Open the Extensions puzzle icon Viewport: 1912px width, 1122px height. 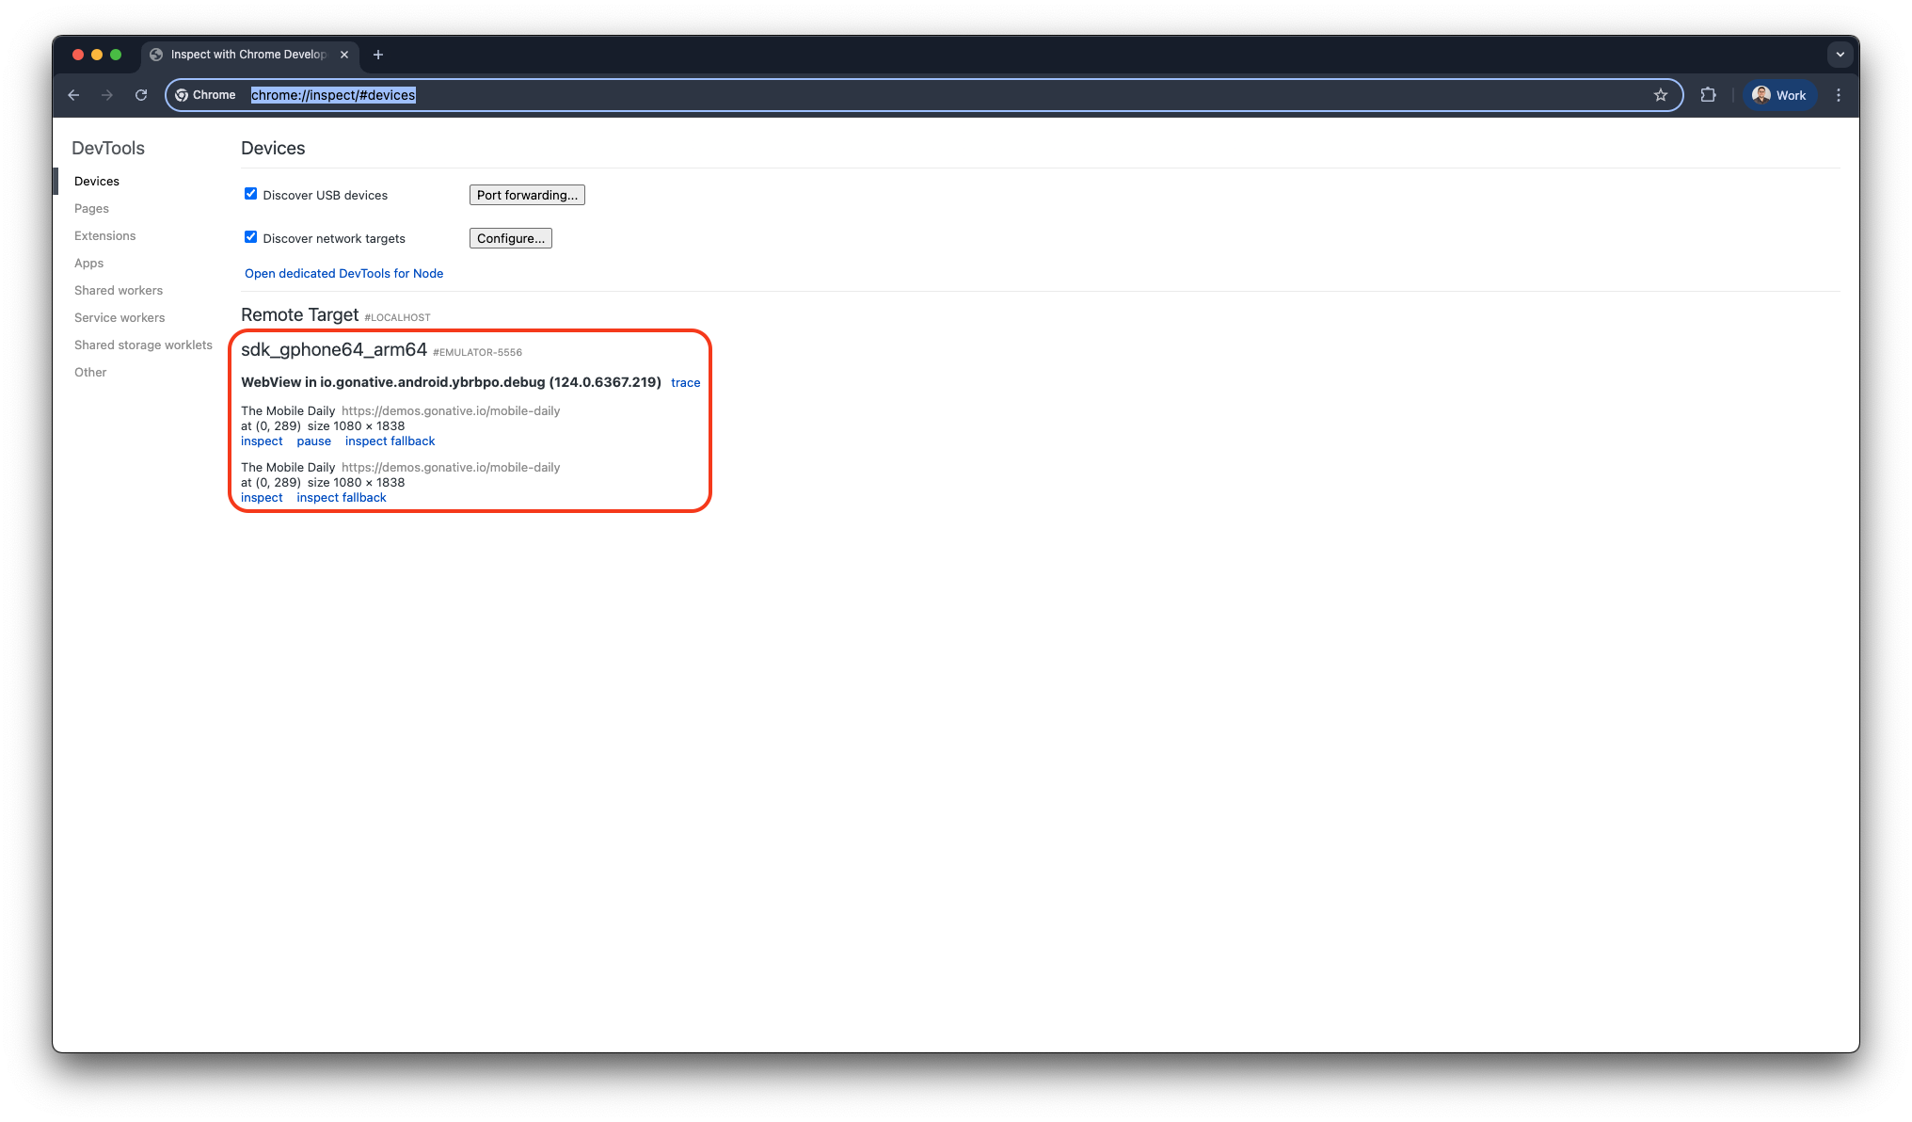(1709, 95)
